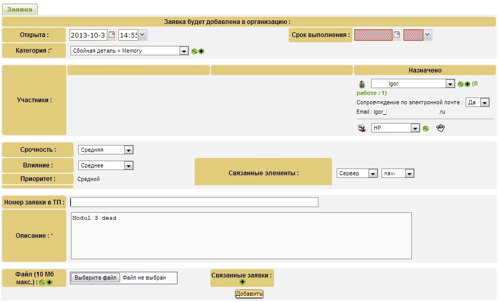This screenshot has height=302, width=498.
Task: Click the supplier icon left of HP
Action: tap(361, 128)
